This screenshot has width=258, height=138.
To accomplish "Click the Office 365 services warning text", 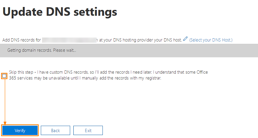I will pos(85,78).
